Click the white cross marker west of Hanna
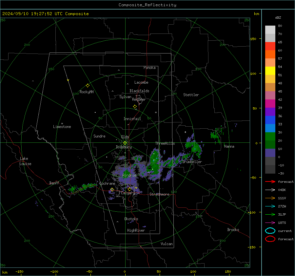Viewport: 295px width, 276px height. pyautogui.click(x=185, y=132)
